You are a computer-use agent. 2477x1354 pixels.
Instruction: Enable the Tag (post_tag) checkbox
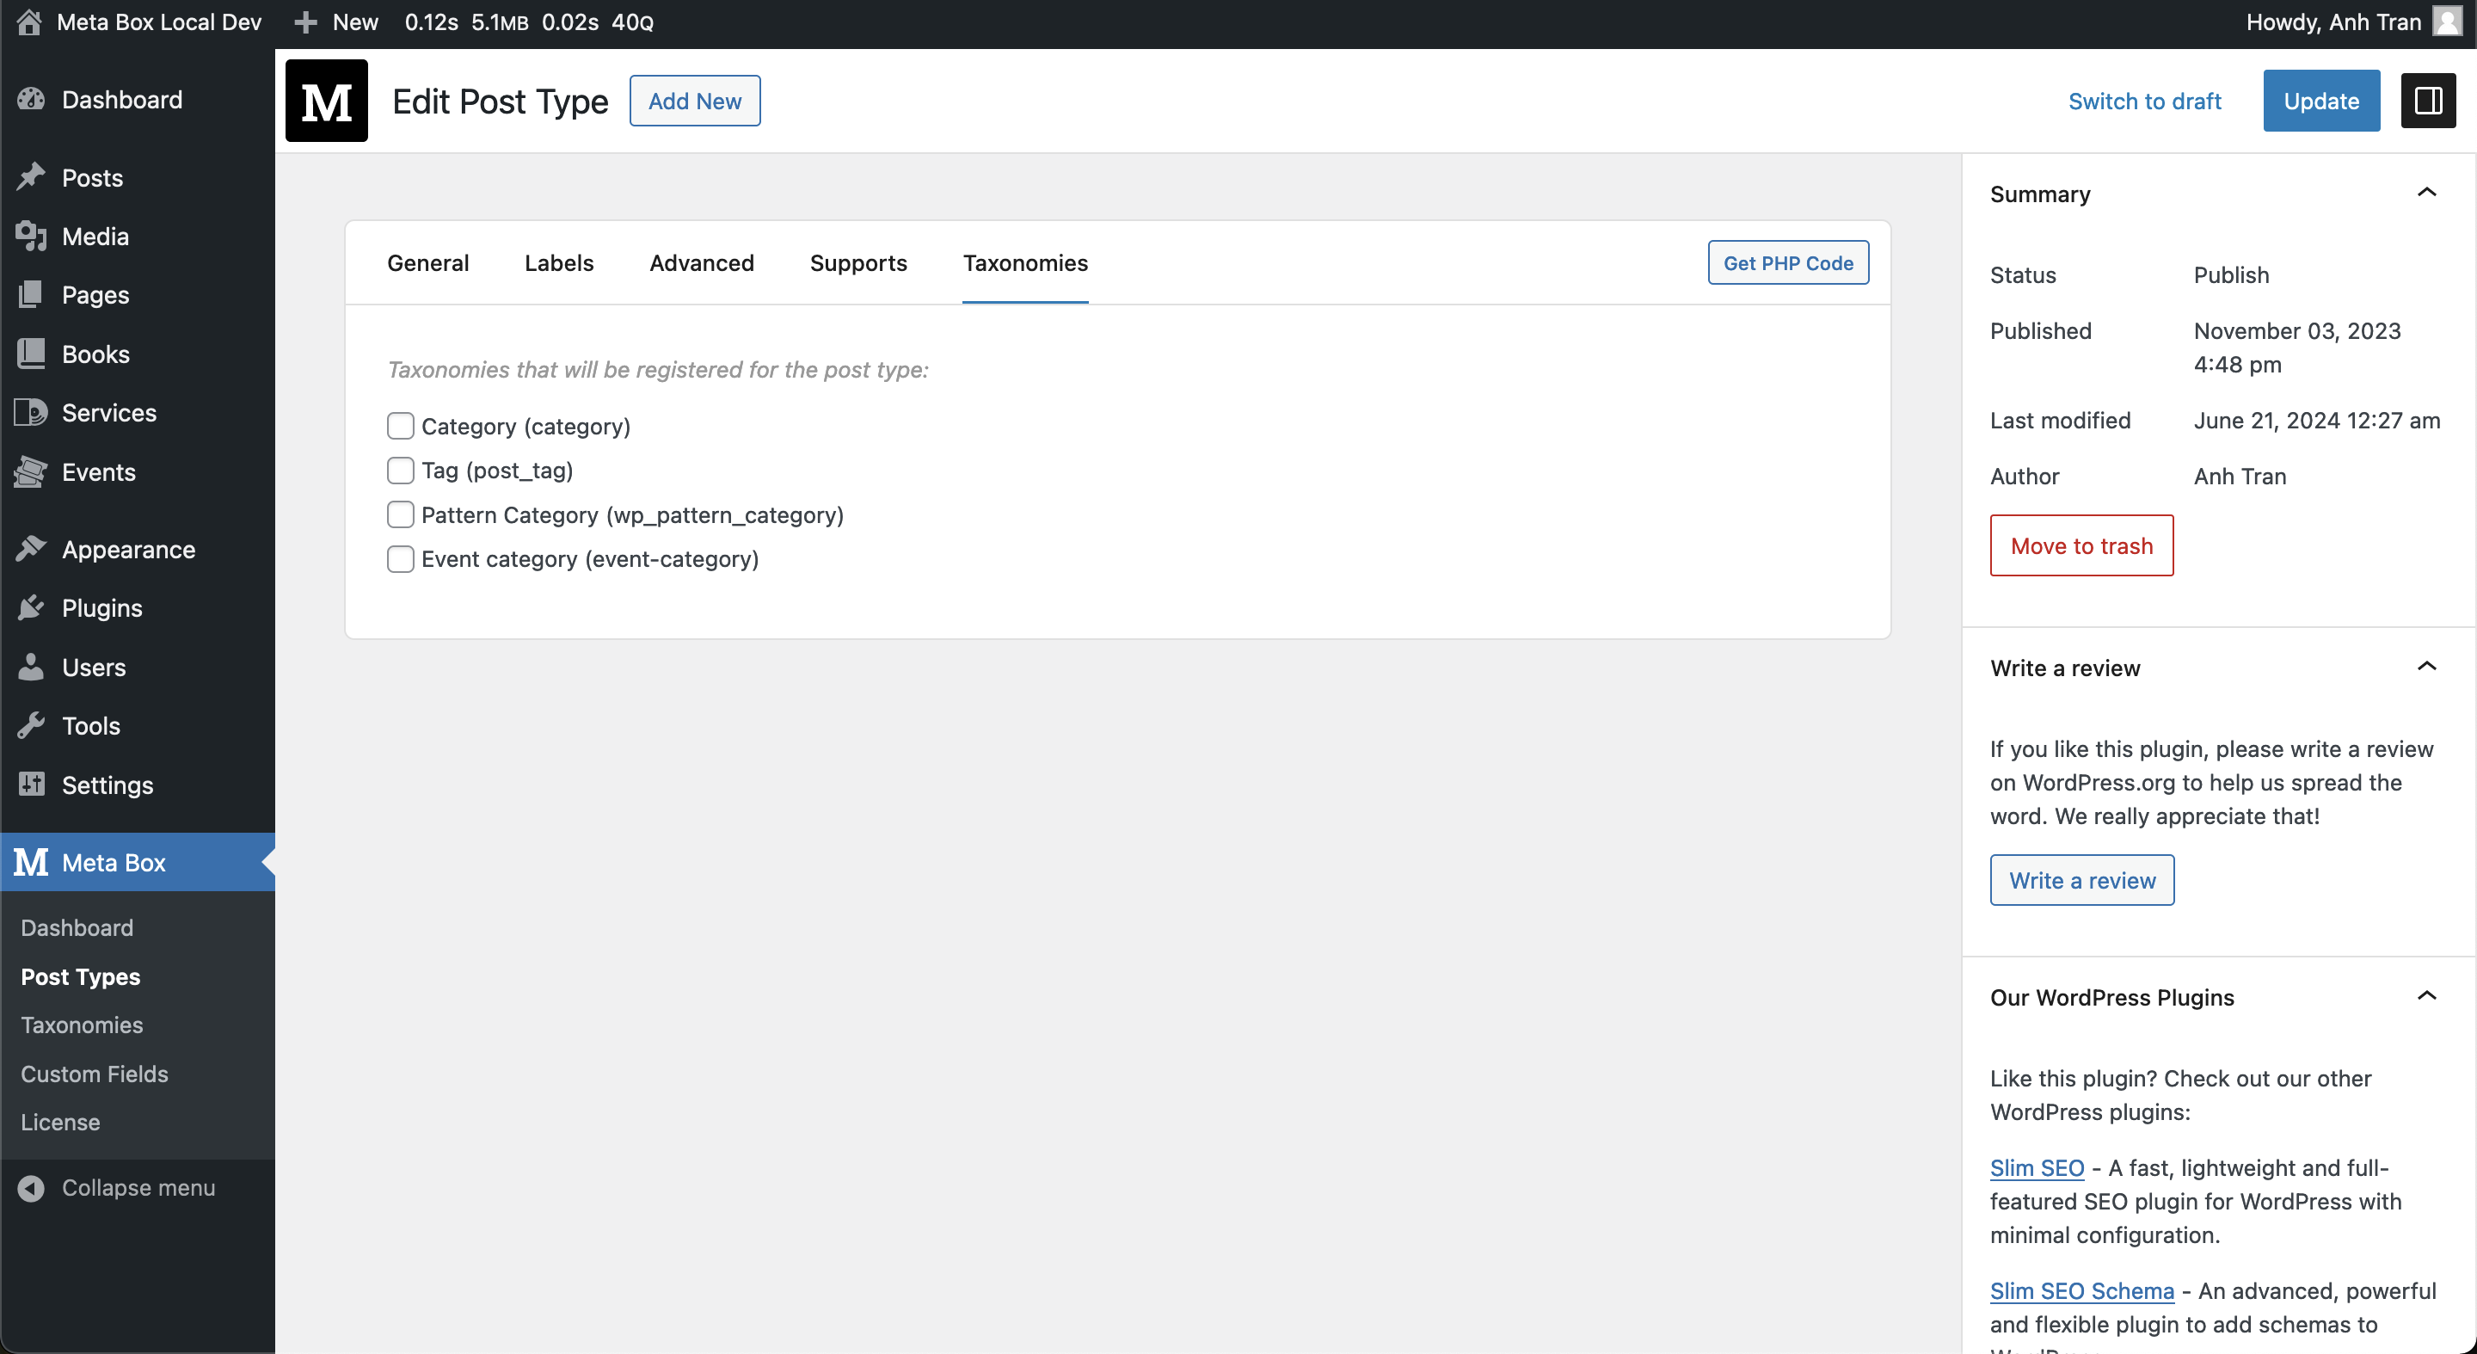coord(398,471)
